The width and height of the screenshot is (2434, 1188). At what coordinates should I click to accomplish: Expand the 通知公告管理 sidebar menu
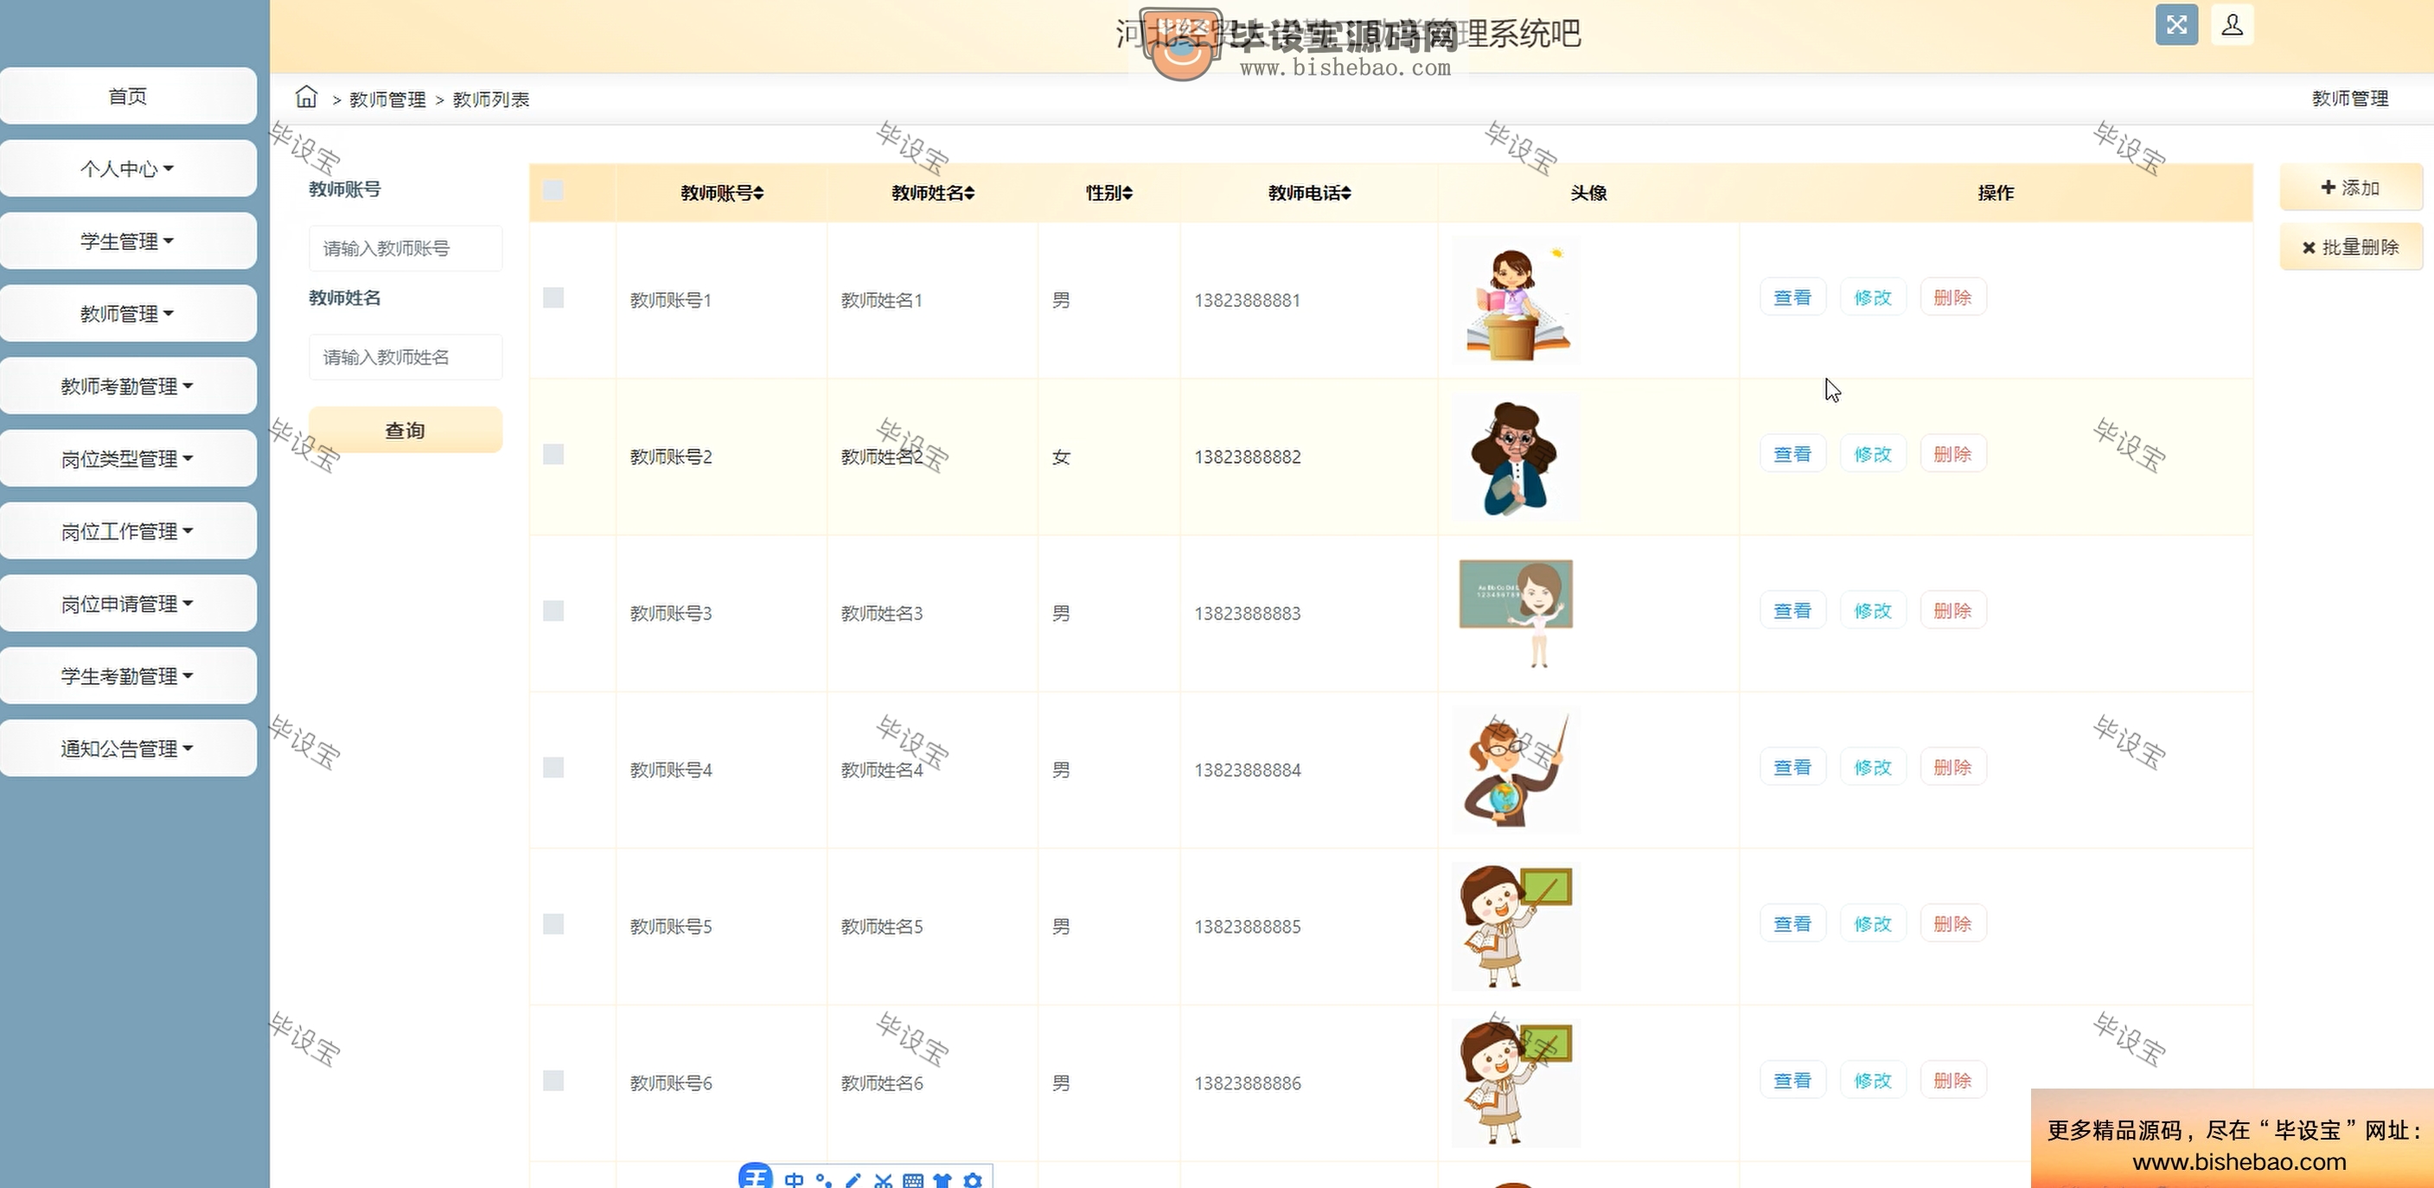pos(128,749)
